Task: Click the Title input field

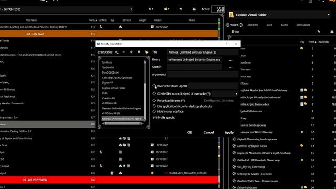Action: (x=203, y=52)
